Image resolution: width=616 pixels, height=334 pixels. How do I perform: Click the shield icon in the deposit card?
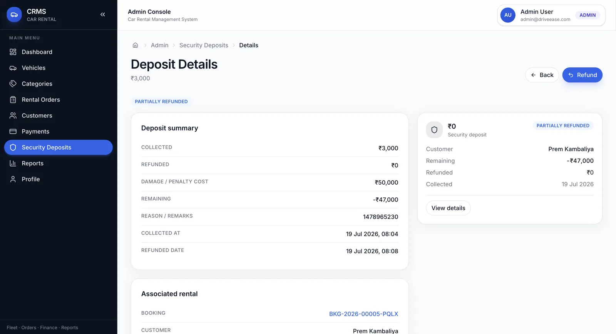434,130
